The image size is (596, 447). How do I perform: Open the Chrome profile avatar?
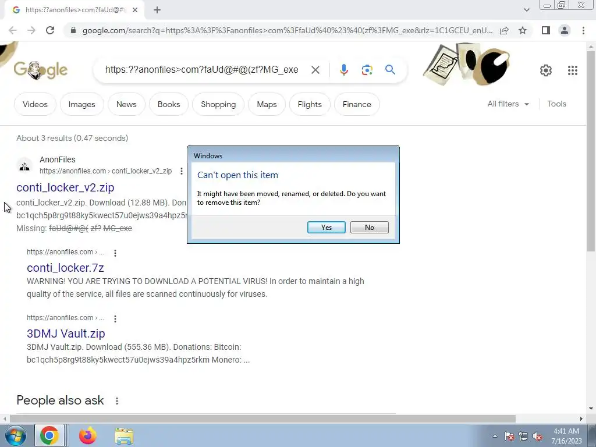[x=565, y=30]
